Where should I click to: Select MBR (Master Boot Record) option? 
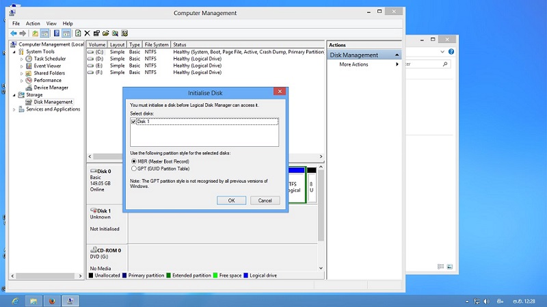coord(134,161)
